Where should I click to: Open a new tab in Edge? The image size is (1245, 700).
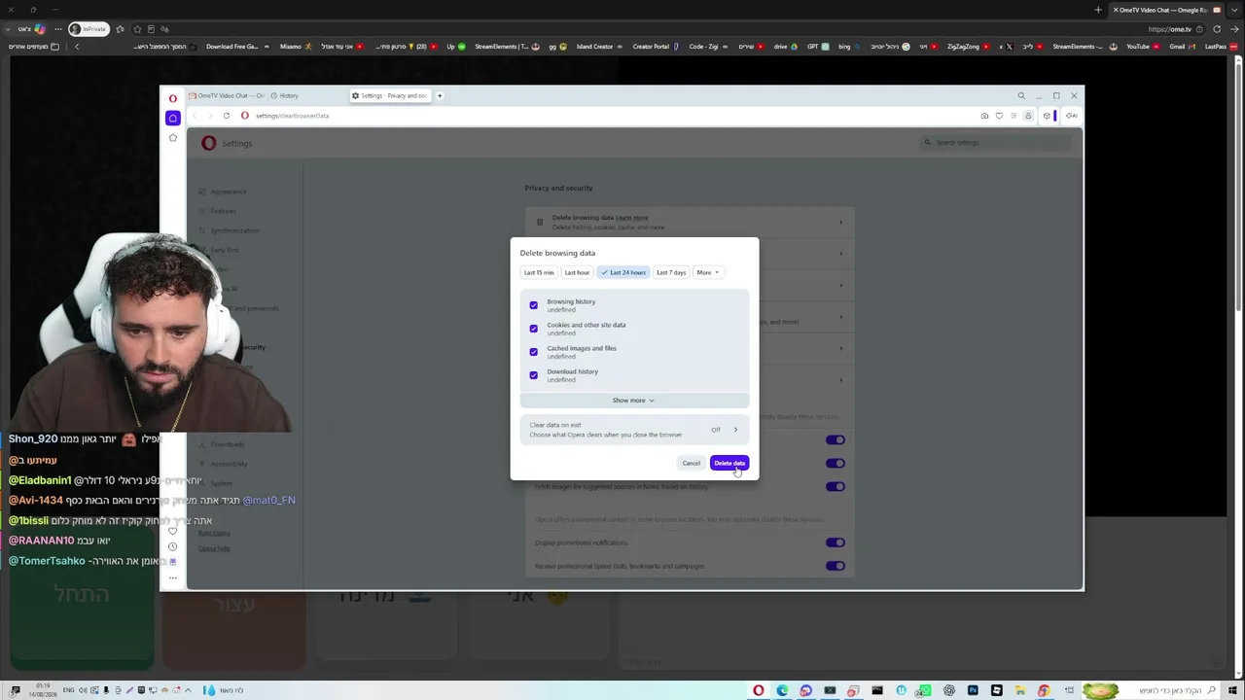[x=1098, y=10]
